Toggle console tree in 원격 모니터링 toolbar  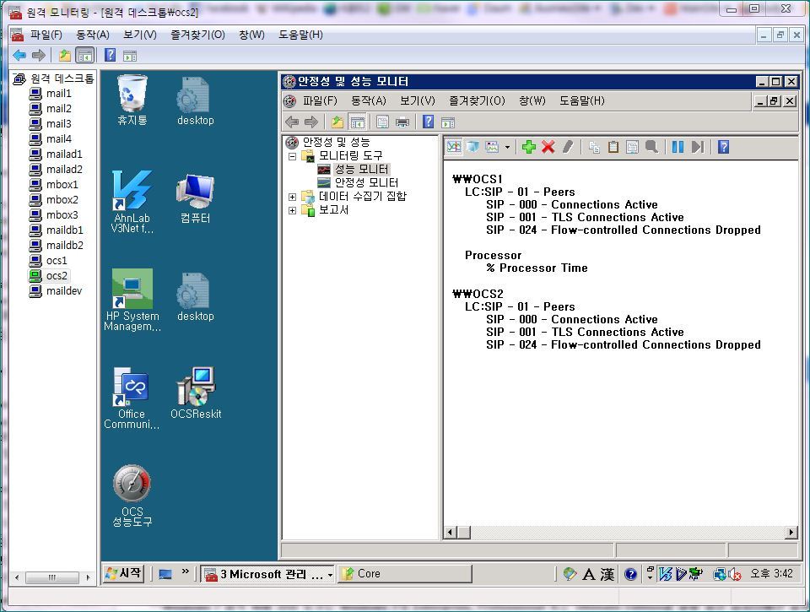tap(84, 55)
